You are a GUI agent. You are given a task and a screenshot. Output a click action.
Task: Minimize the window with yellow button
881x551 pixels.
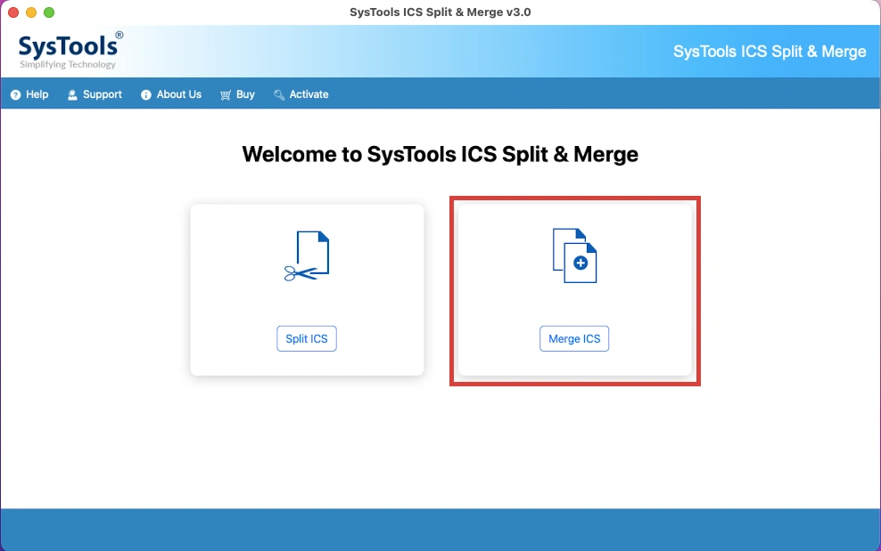tap(31, 12)
